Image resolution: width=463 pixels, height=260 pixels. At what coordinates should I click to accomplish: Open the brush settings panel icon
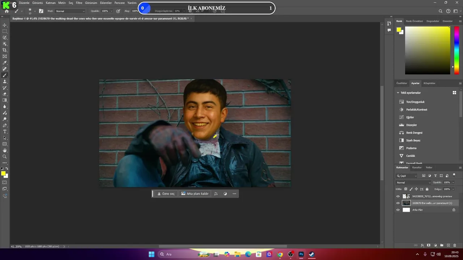[41, 11]
